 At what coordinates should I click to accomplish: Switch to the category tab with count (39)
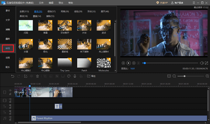[65, 12]
